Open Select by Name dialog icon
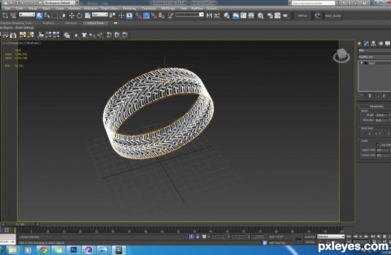 click(x=47, y=16)
